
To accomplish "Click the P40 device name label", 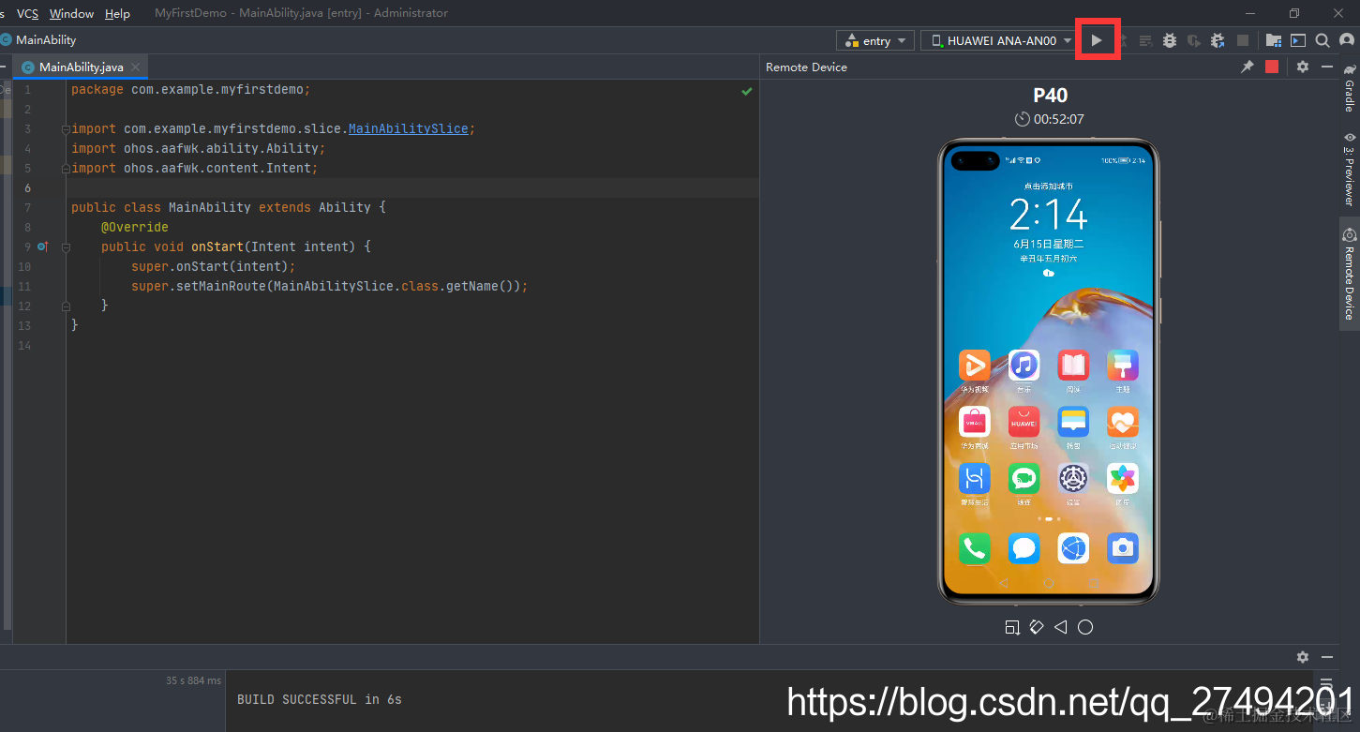I will (x=1050, y=95).
